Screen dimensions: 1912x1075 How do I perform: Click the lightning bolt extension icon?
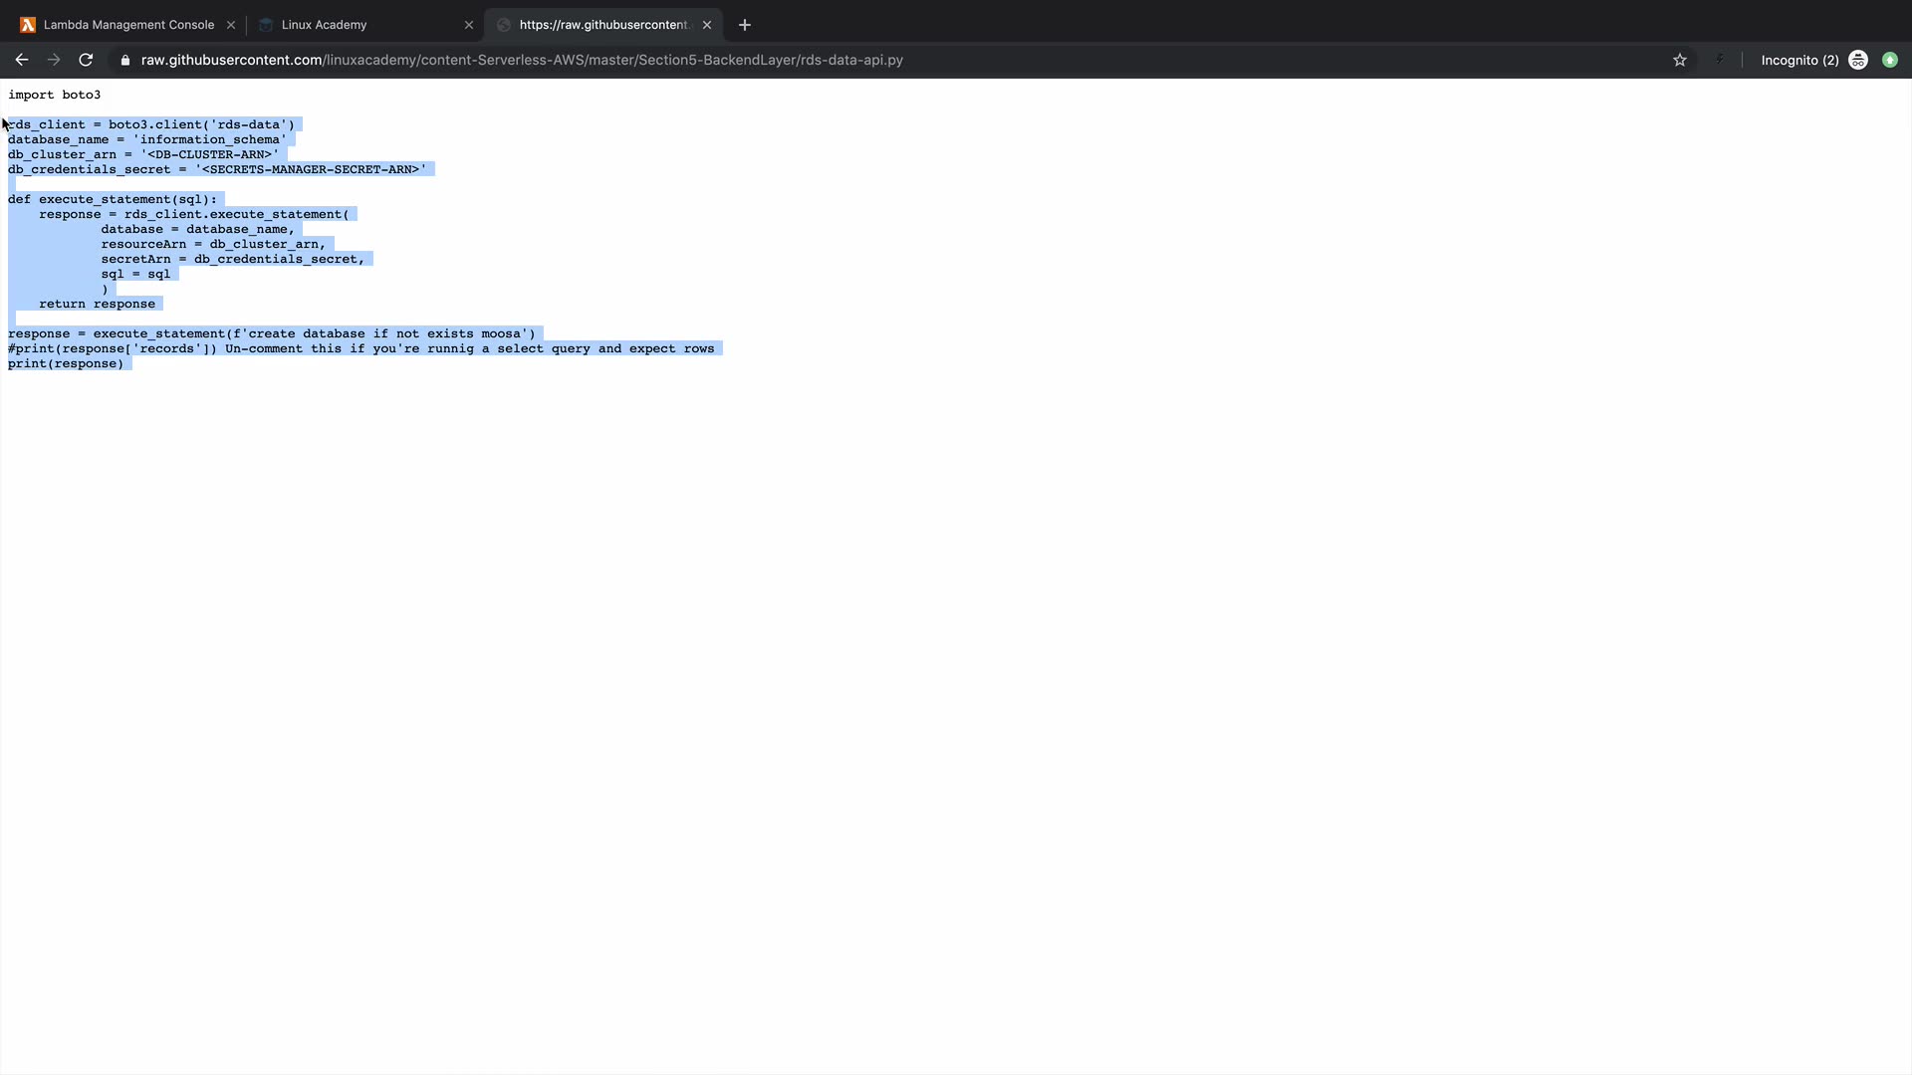tap(1719, 60)
